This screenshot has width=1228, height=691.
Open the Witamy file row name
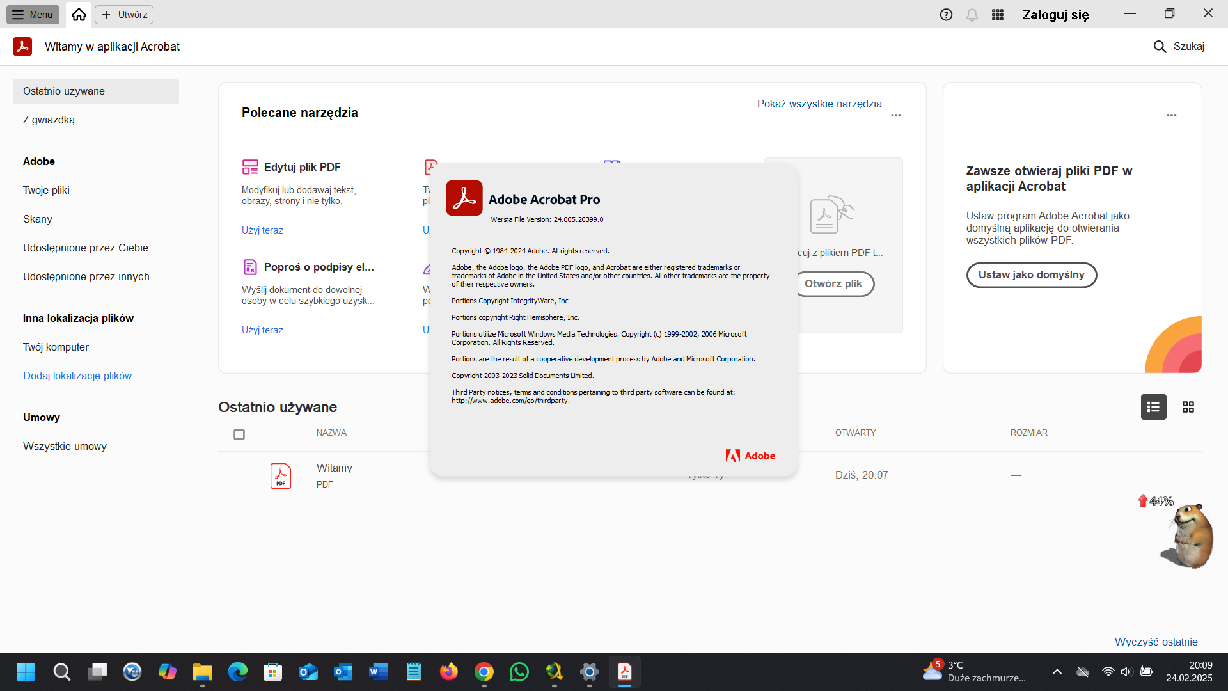click(335, 468)
